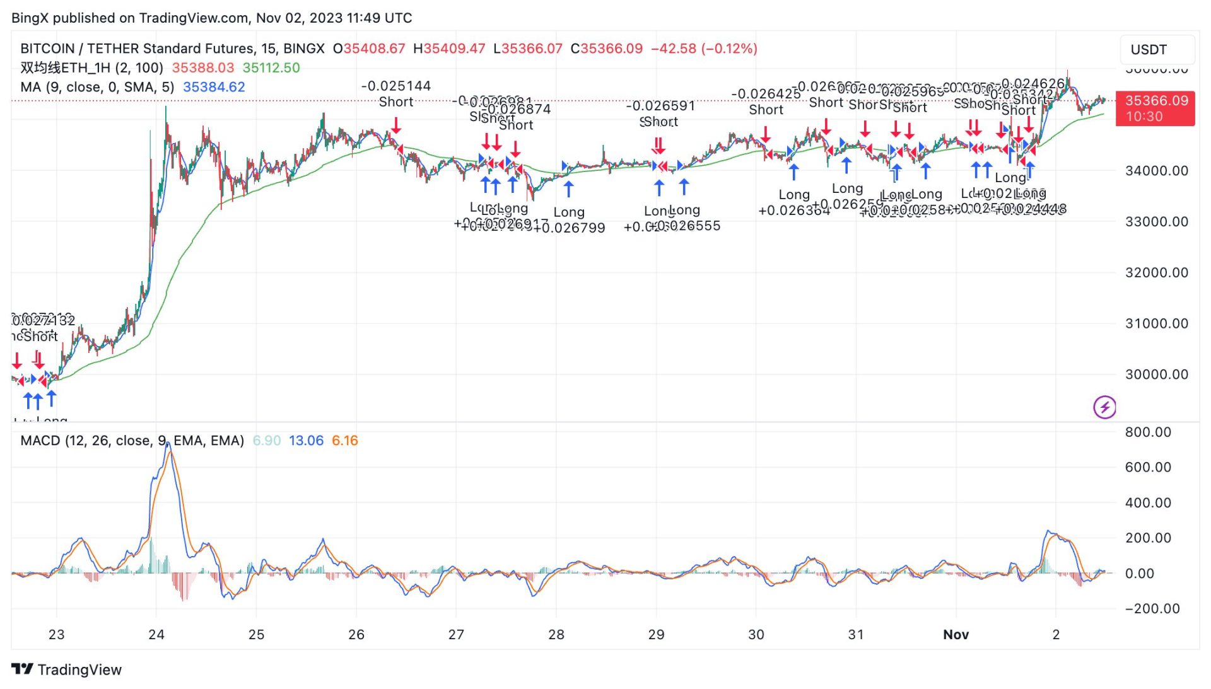Click the purple lightning bolt icon
The width and height of the screenshot is (1211, 689).
click(x=1104, y=407)
